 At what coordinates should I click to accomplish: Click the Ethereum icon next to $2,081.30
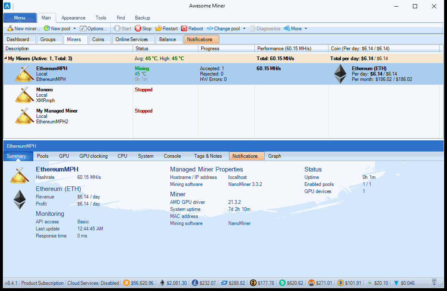[162, 283]
